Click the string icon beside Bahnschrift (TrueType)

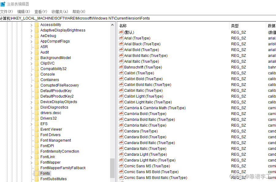(x=121, y=67)
